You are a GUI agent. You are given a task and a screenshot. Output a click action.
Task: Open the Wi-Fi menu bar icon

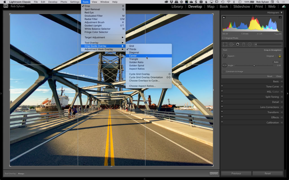coord(229,2)
